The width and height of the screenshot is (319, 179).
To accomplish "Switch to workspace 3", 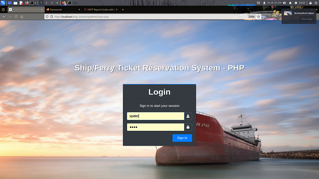I will tap(51, 3).
